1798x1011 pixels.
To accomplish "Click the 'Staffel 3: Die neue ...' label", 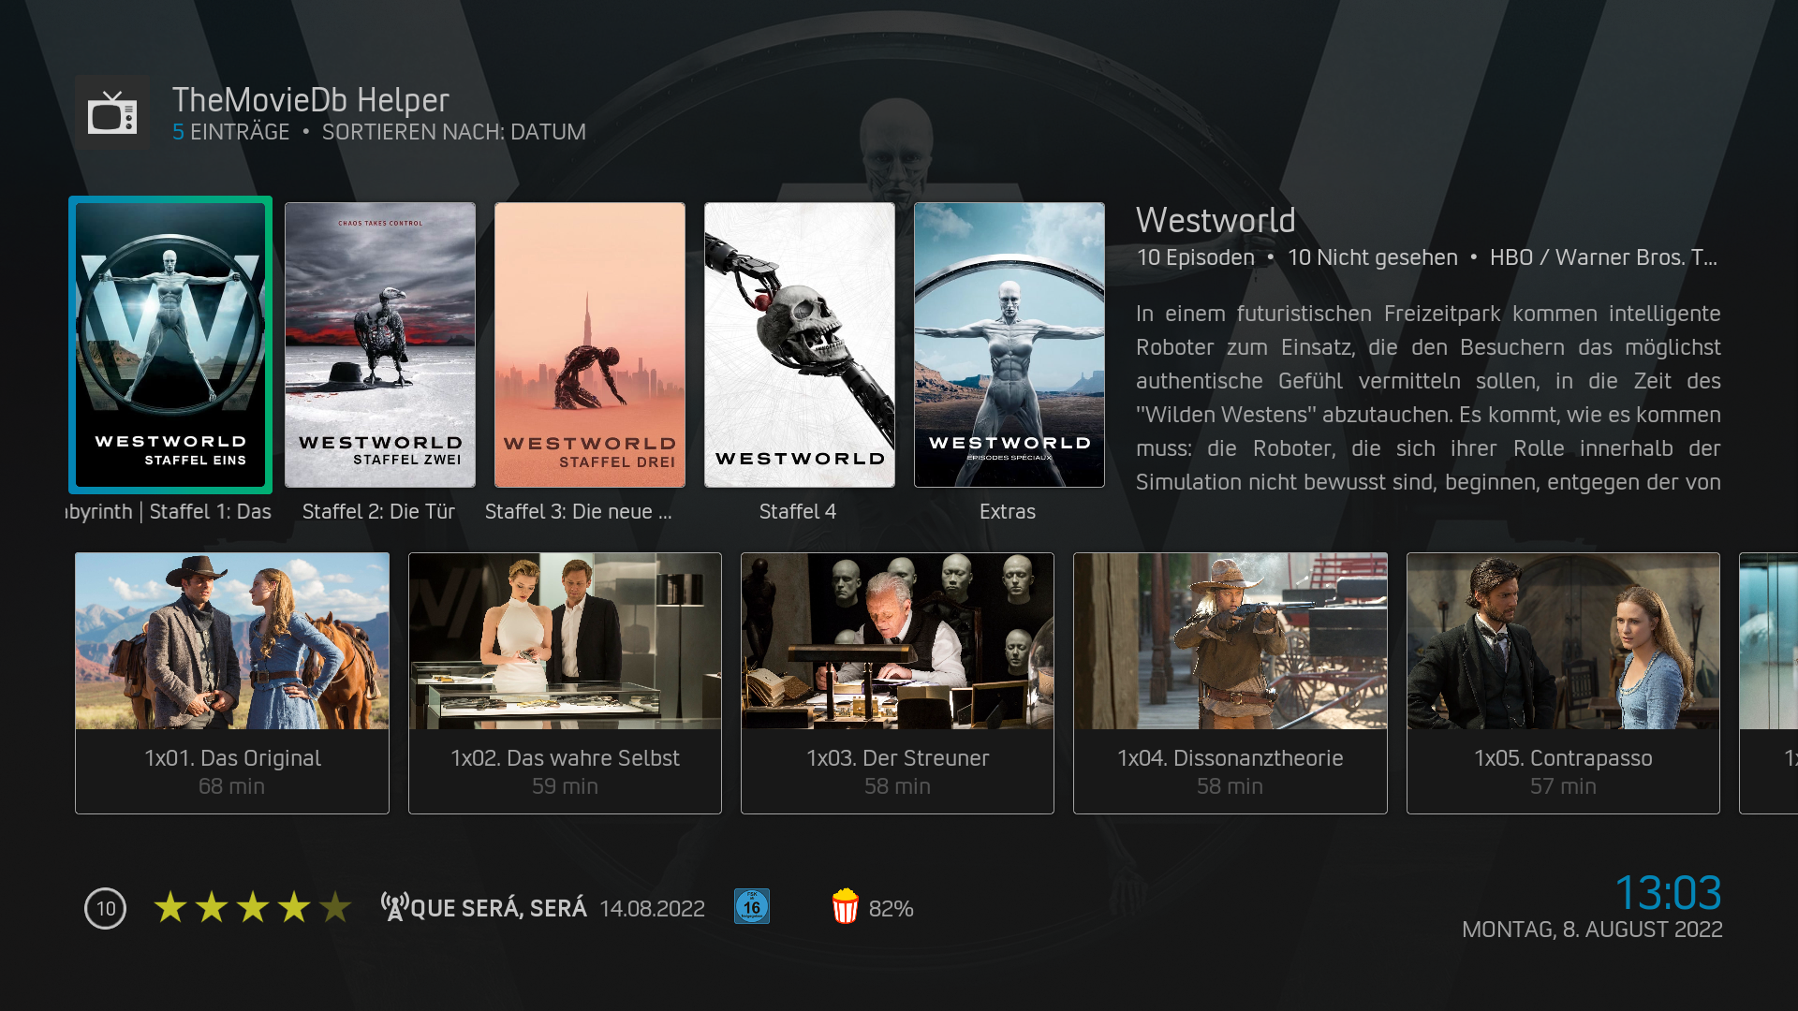I will (x=578, y=512).
